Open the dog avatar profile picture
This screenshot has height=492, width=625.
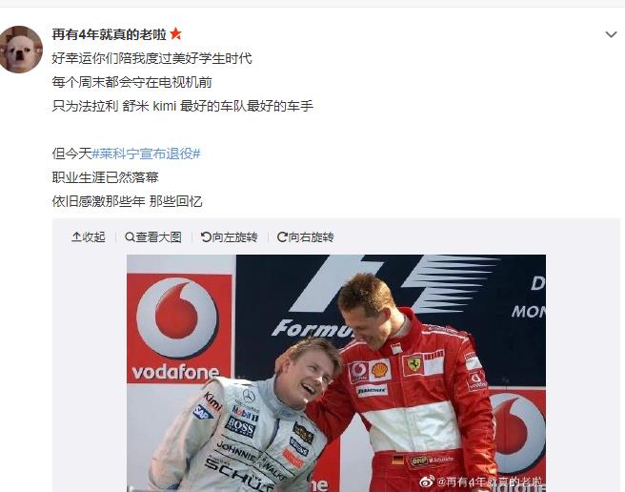pyautogui.click(x=21, y=50)
